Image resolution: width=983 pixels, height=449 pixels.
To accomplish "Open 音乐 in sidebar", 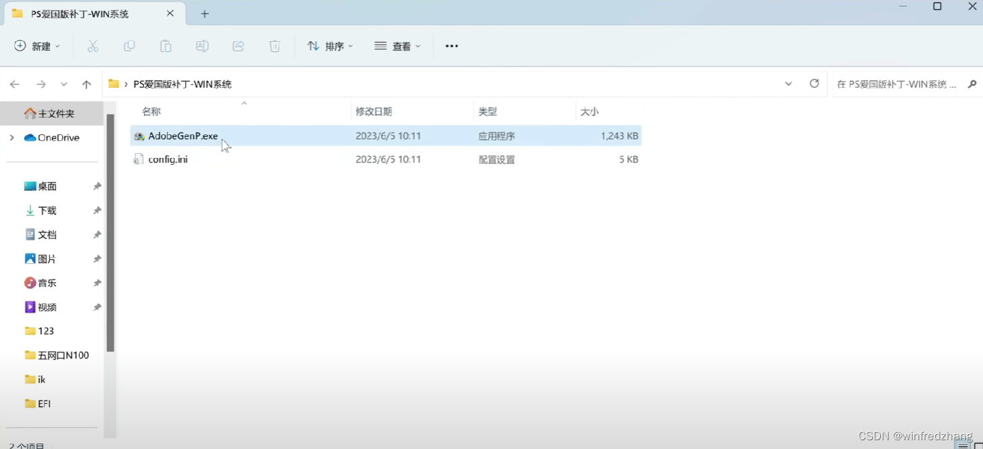I will tap(47, 283).
